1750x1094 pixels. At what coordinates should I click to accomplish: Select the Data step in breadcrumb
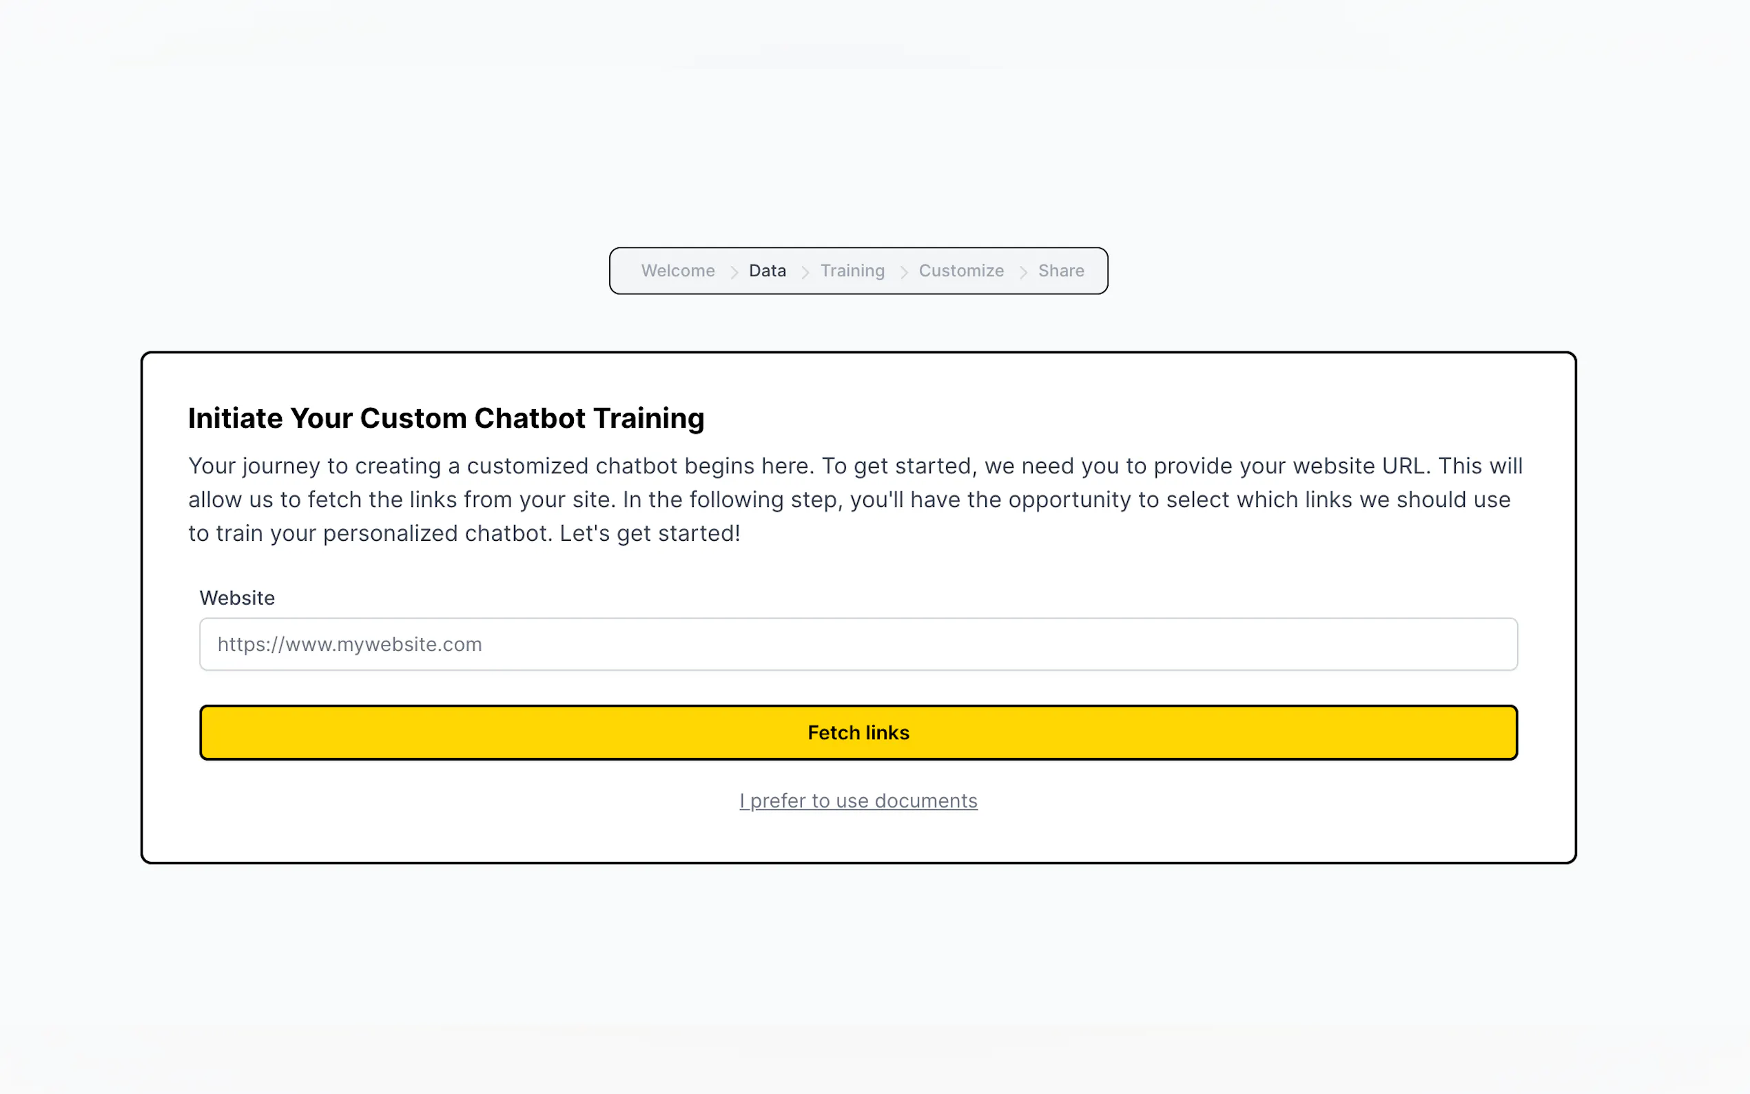767,271
